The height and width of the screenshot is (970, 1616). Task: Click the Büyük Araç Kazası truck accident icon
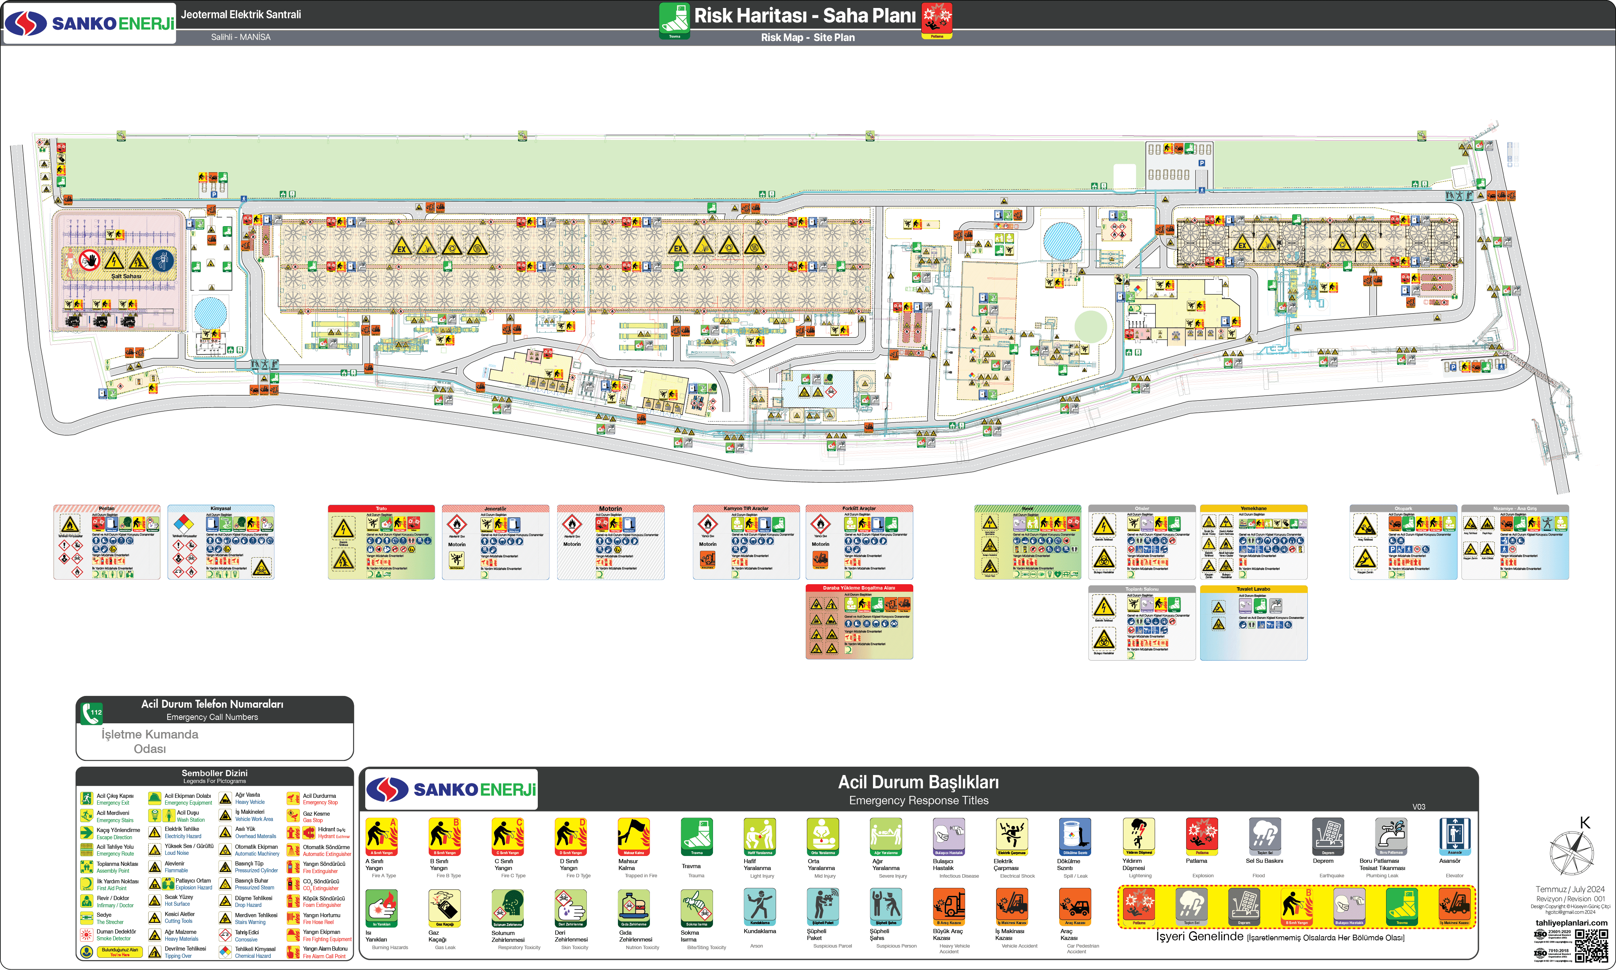tap(949, 906)
